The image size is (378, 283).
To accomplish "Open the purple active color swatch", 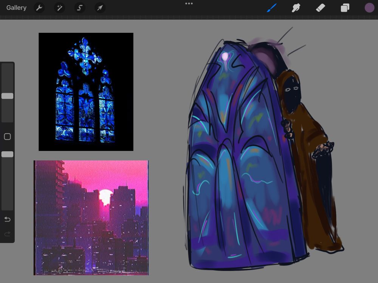I will [369, 8].
